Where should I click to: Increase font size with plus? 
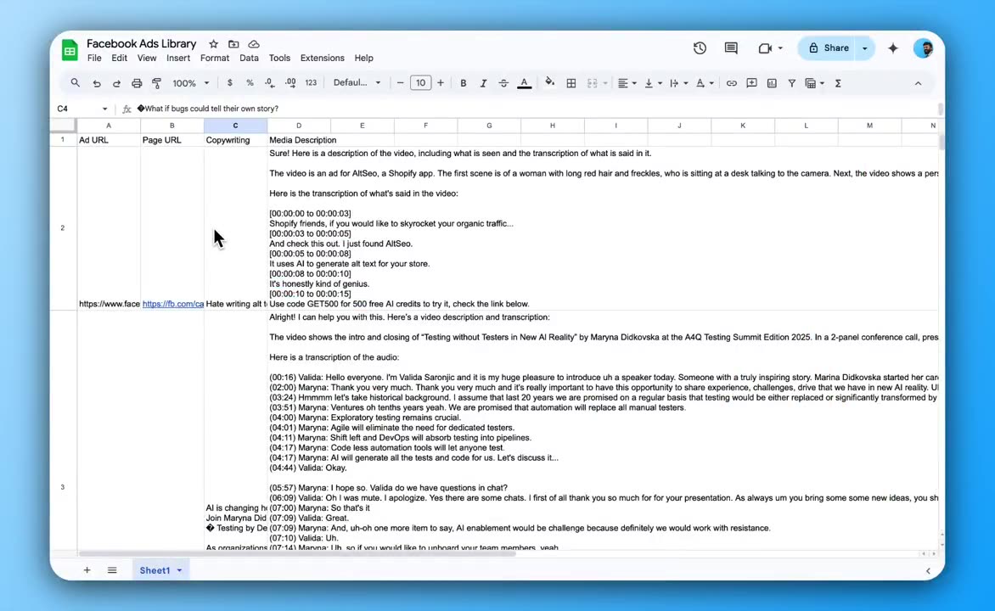pyautogui.click(x=441, y=83)
